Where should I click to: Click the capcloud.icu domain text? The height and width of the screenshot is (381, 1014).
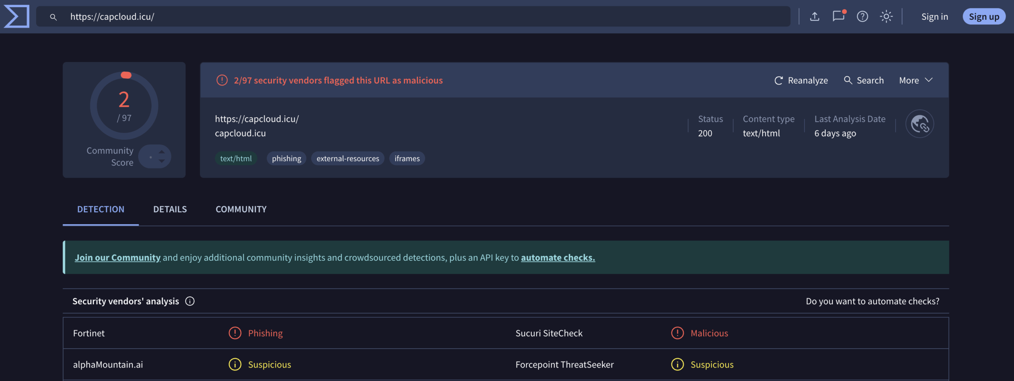click(240, 133)
